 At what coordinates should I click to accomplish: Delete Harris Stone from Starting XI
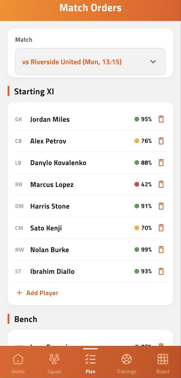coord(161,206)
